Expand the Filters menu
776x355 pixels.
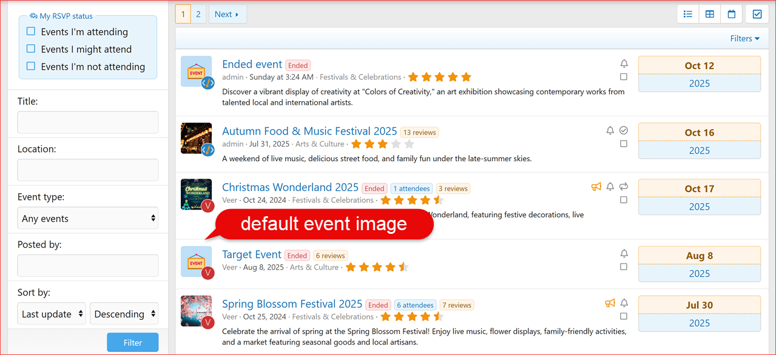point(744,39)
